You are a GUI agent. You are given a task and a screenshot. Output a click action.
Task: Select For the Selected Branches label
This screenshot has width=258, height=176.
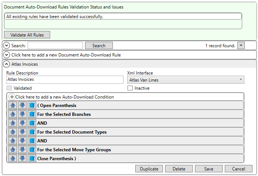pyautogui.click(x=64, y=114)
